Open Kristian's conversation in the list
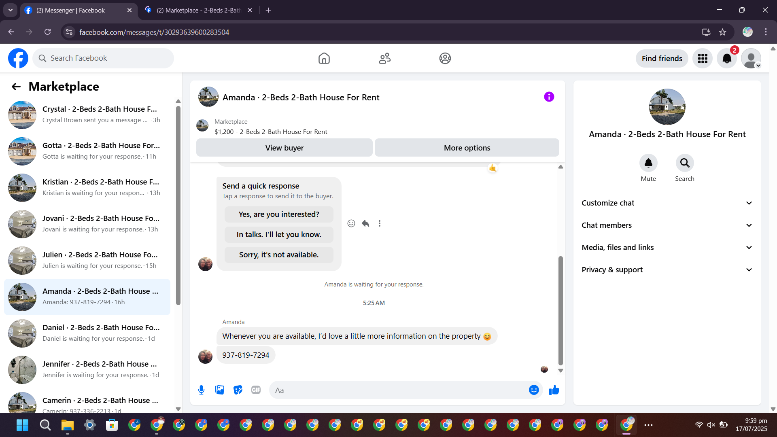Viewport: 777px width, 437px height. pos(87,187)
